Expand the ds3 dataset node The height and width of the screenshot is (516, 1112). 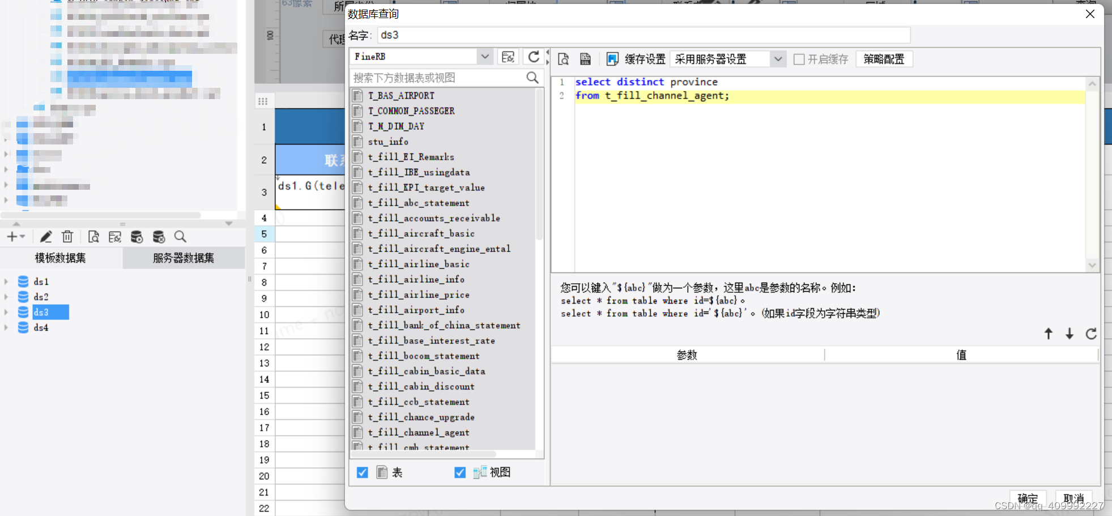pos(6,312)
